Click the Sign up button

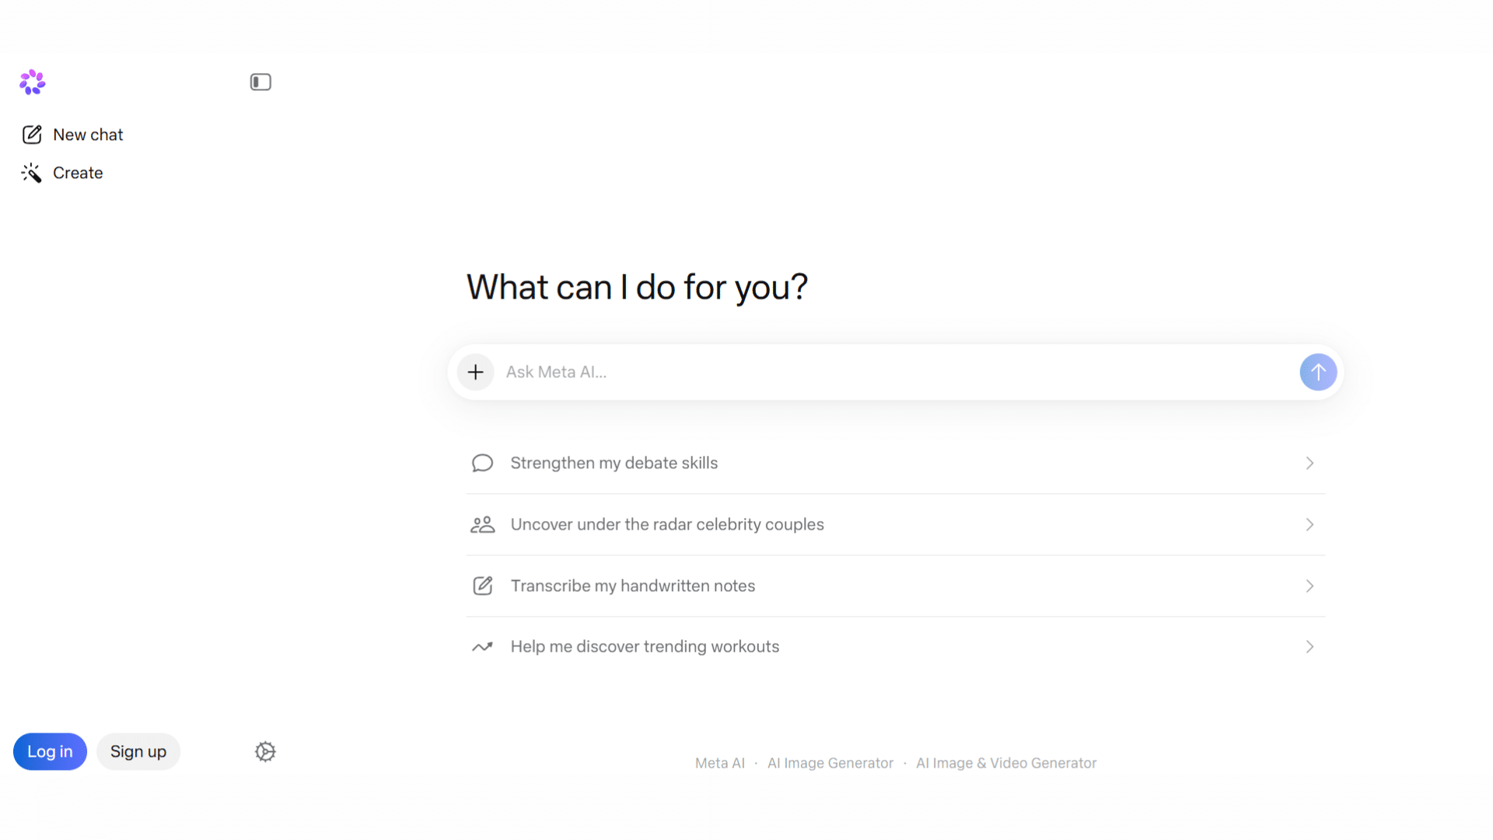(138, 751)
